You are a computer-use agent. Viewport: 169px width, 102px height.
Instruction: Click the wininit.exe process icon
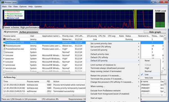pos(4,65)
